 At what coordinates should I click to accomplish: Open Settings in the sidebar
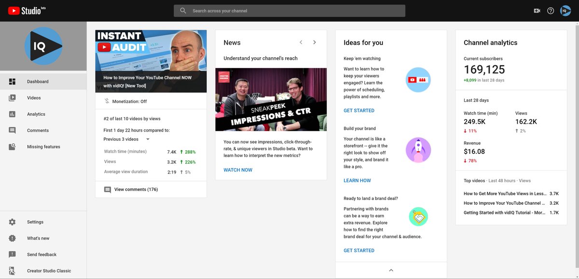click(43, 222)
